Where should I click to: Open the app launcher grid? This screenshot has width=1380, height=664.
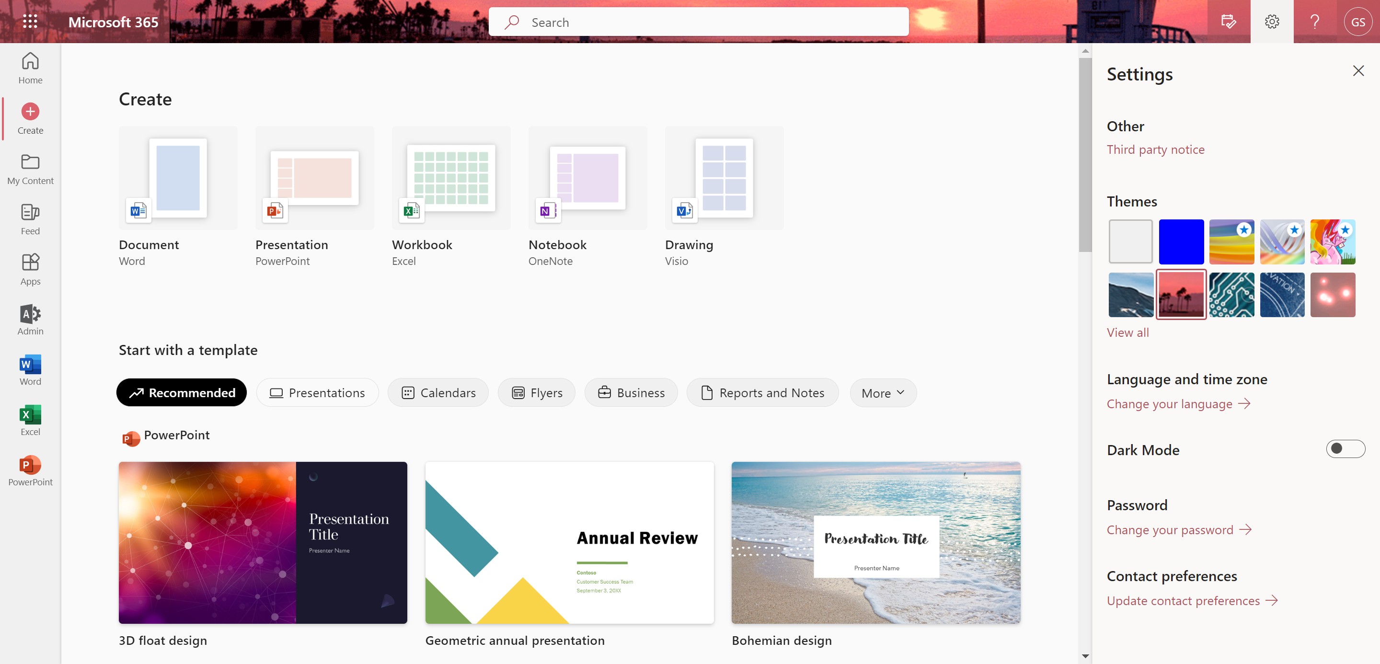pos(30,22)
